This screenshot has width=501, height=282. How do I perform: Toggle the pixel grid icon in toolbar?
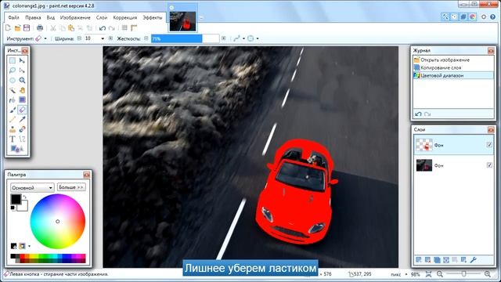124,28
